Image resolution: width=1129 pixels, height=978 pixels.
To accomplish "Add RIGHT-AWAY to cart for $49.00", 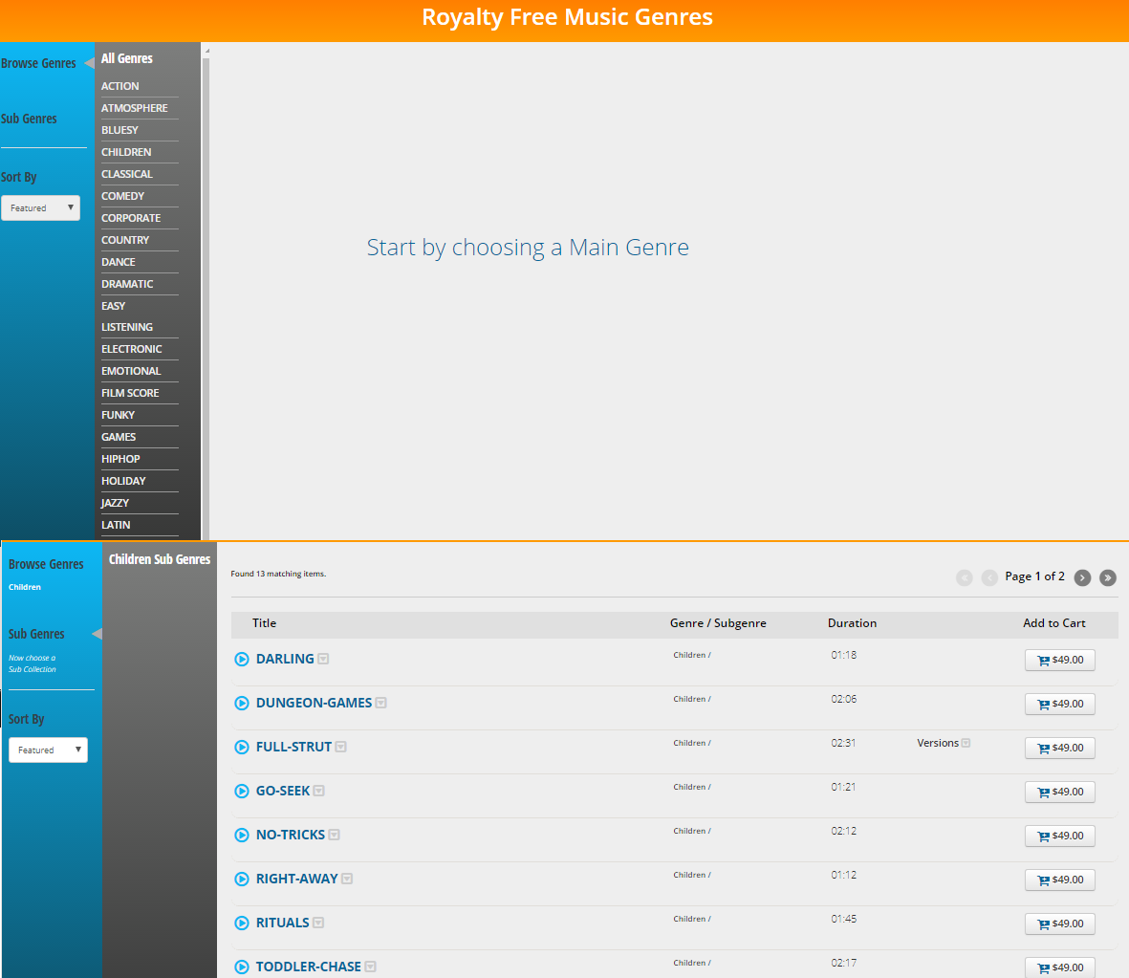I will [1060, 880].
